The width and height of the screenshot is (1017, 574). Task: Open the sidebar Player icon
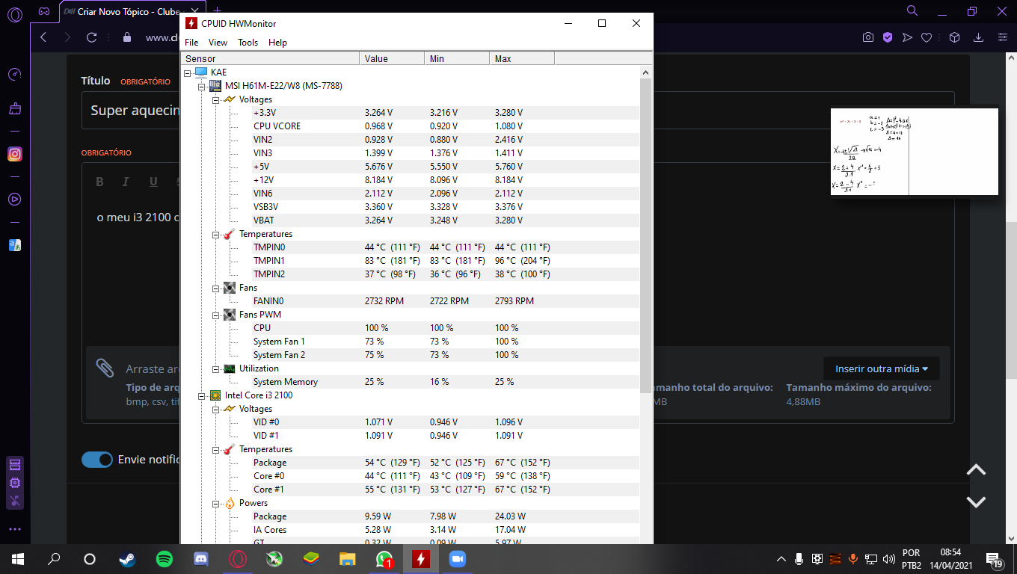15,200
